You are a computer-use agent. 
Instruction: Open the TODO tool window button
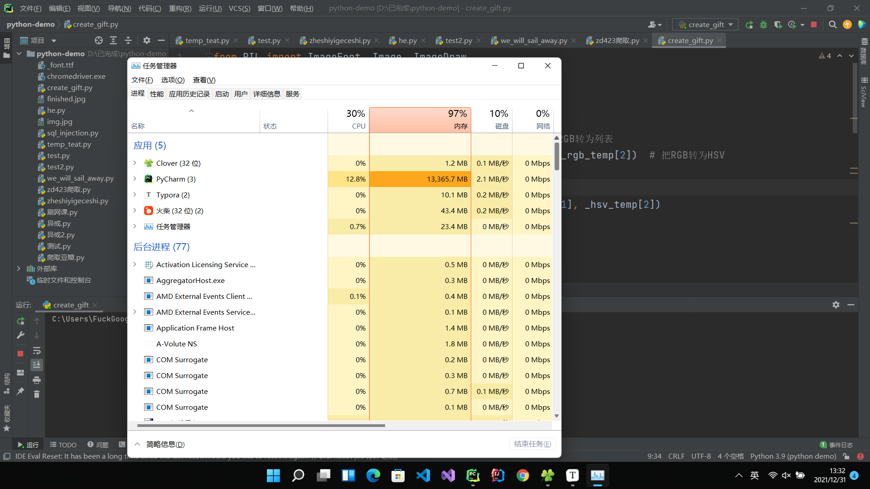point(63,445)
